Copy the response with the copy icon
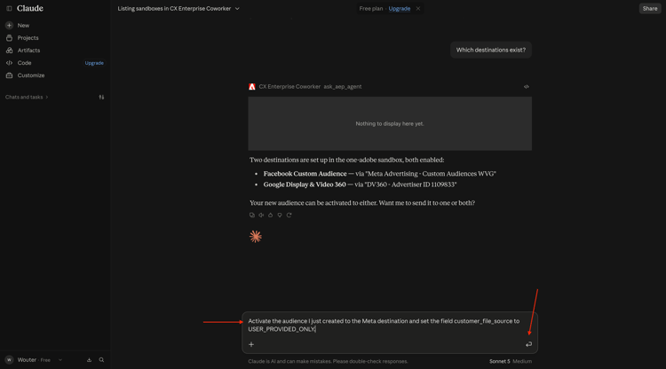Viewport: 666px width, 369px height. 252,215
